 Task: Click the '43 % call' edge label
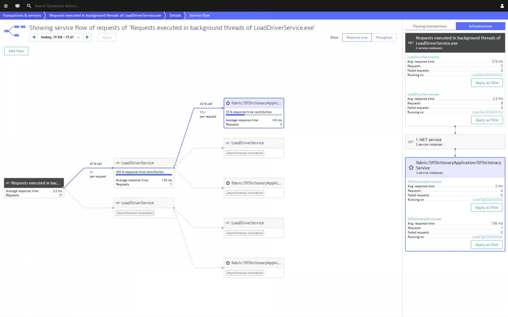206,104
